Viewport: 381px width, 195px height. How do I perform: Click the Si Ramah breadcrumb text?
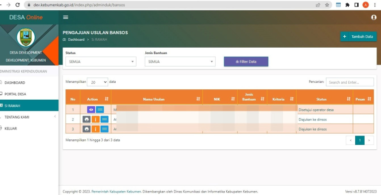99,39
